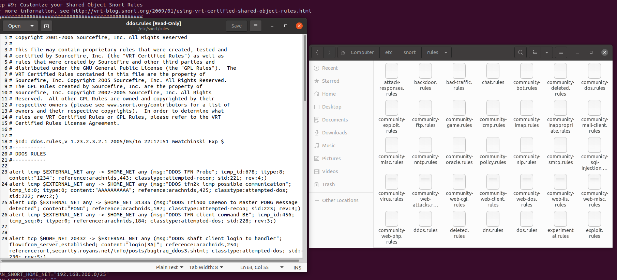The height and width of the screenshot is (280, 617).
Task: Click the Open button in gedit
Action: (x=14, y=26)
